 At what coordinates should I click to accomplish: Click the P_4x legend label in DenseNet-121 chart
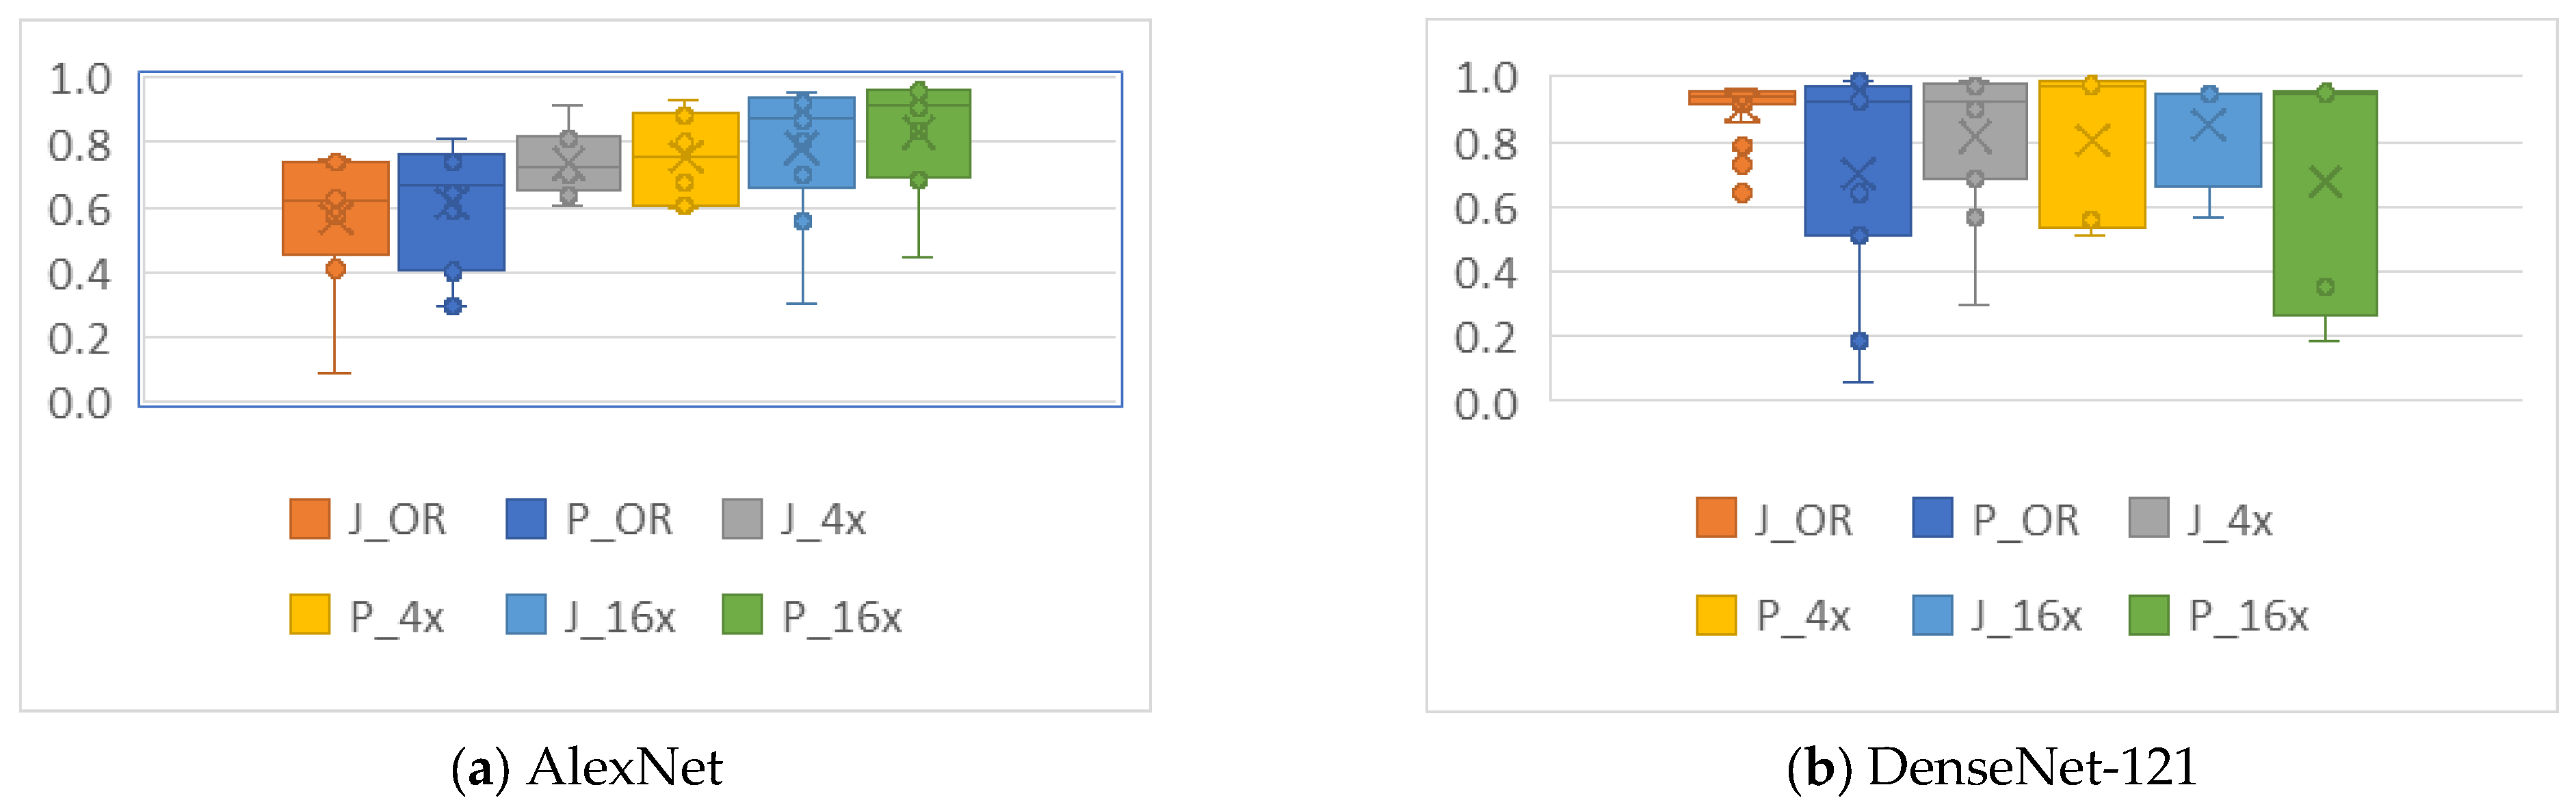[1803, 617]
